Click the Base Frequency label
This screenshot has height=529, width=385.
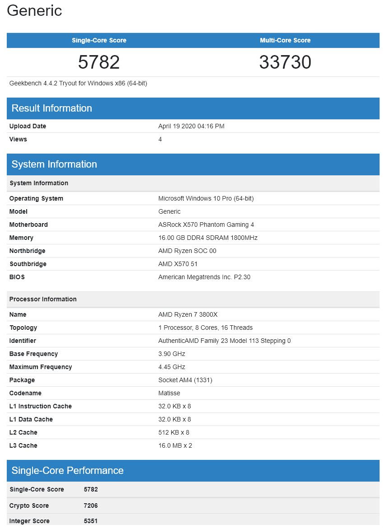[33, 354]
